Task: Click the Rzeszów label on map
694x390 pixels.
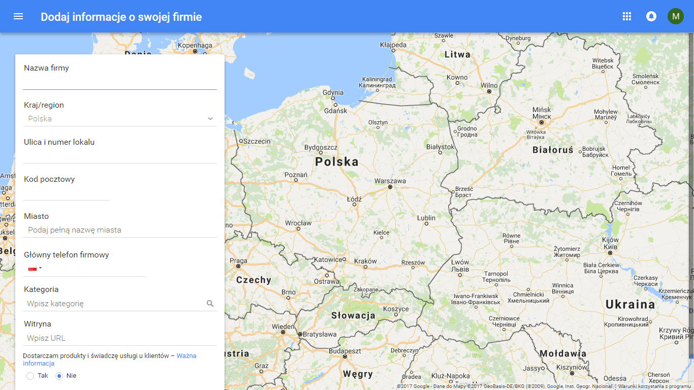Action: click(x=413, y=263)
